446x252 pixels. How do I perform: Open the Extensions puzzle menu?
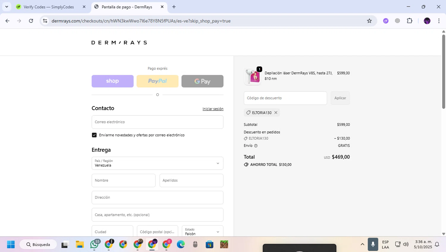410,21
